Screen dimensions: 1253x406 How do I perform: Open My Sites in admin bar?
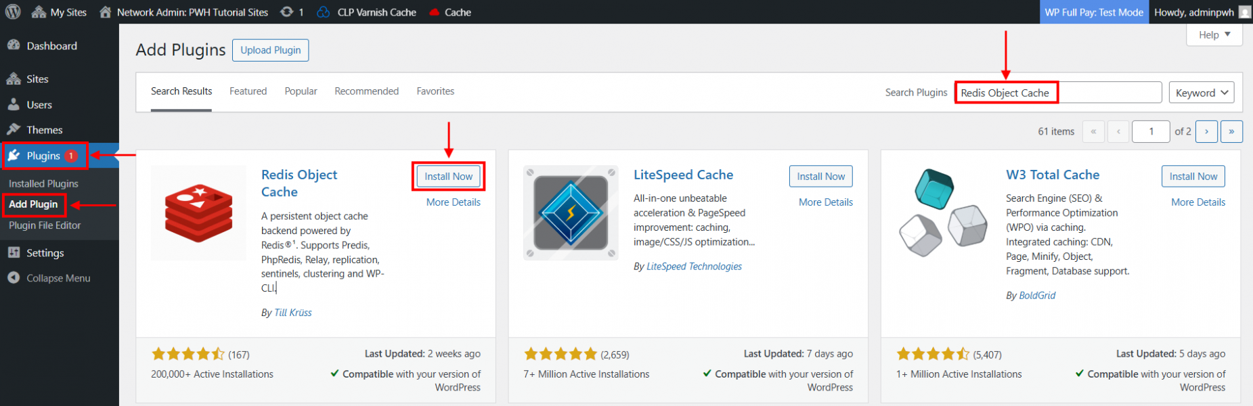60,12
